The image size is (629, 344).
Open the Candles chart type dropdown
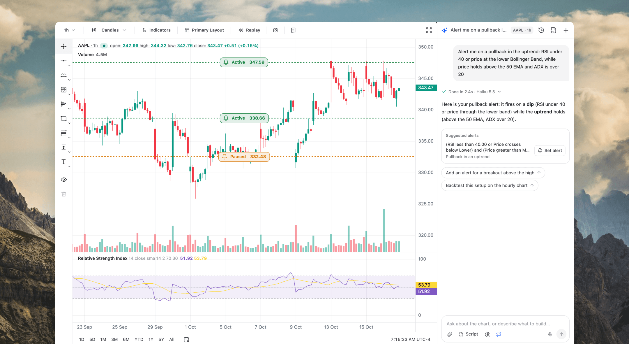109,30
